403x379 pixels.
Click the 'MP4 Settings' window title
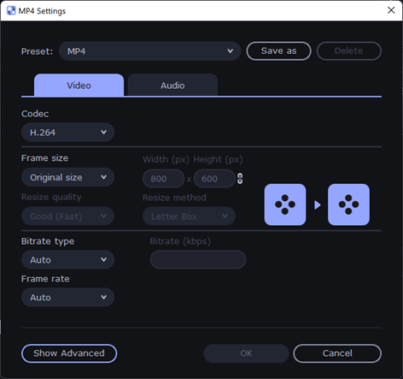click(x=42, y=11)
